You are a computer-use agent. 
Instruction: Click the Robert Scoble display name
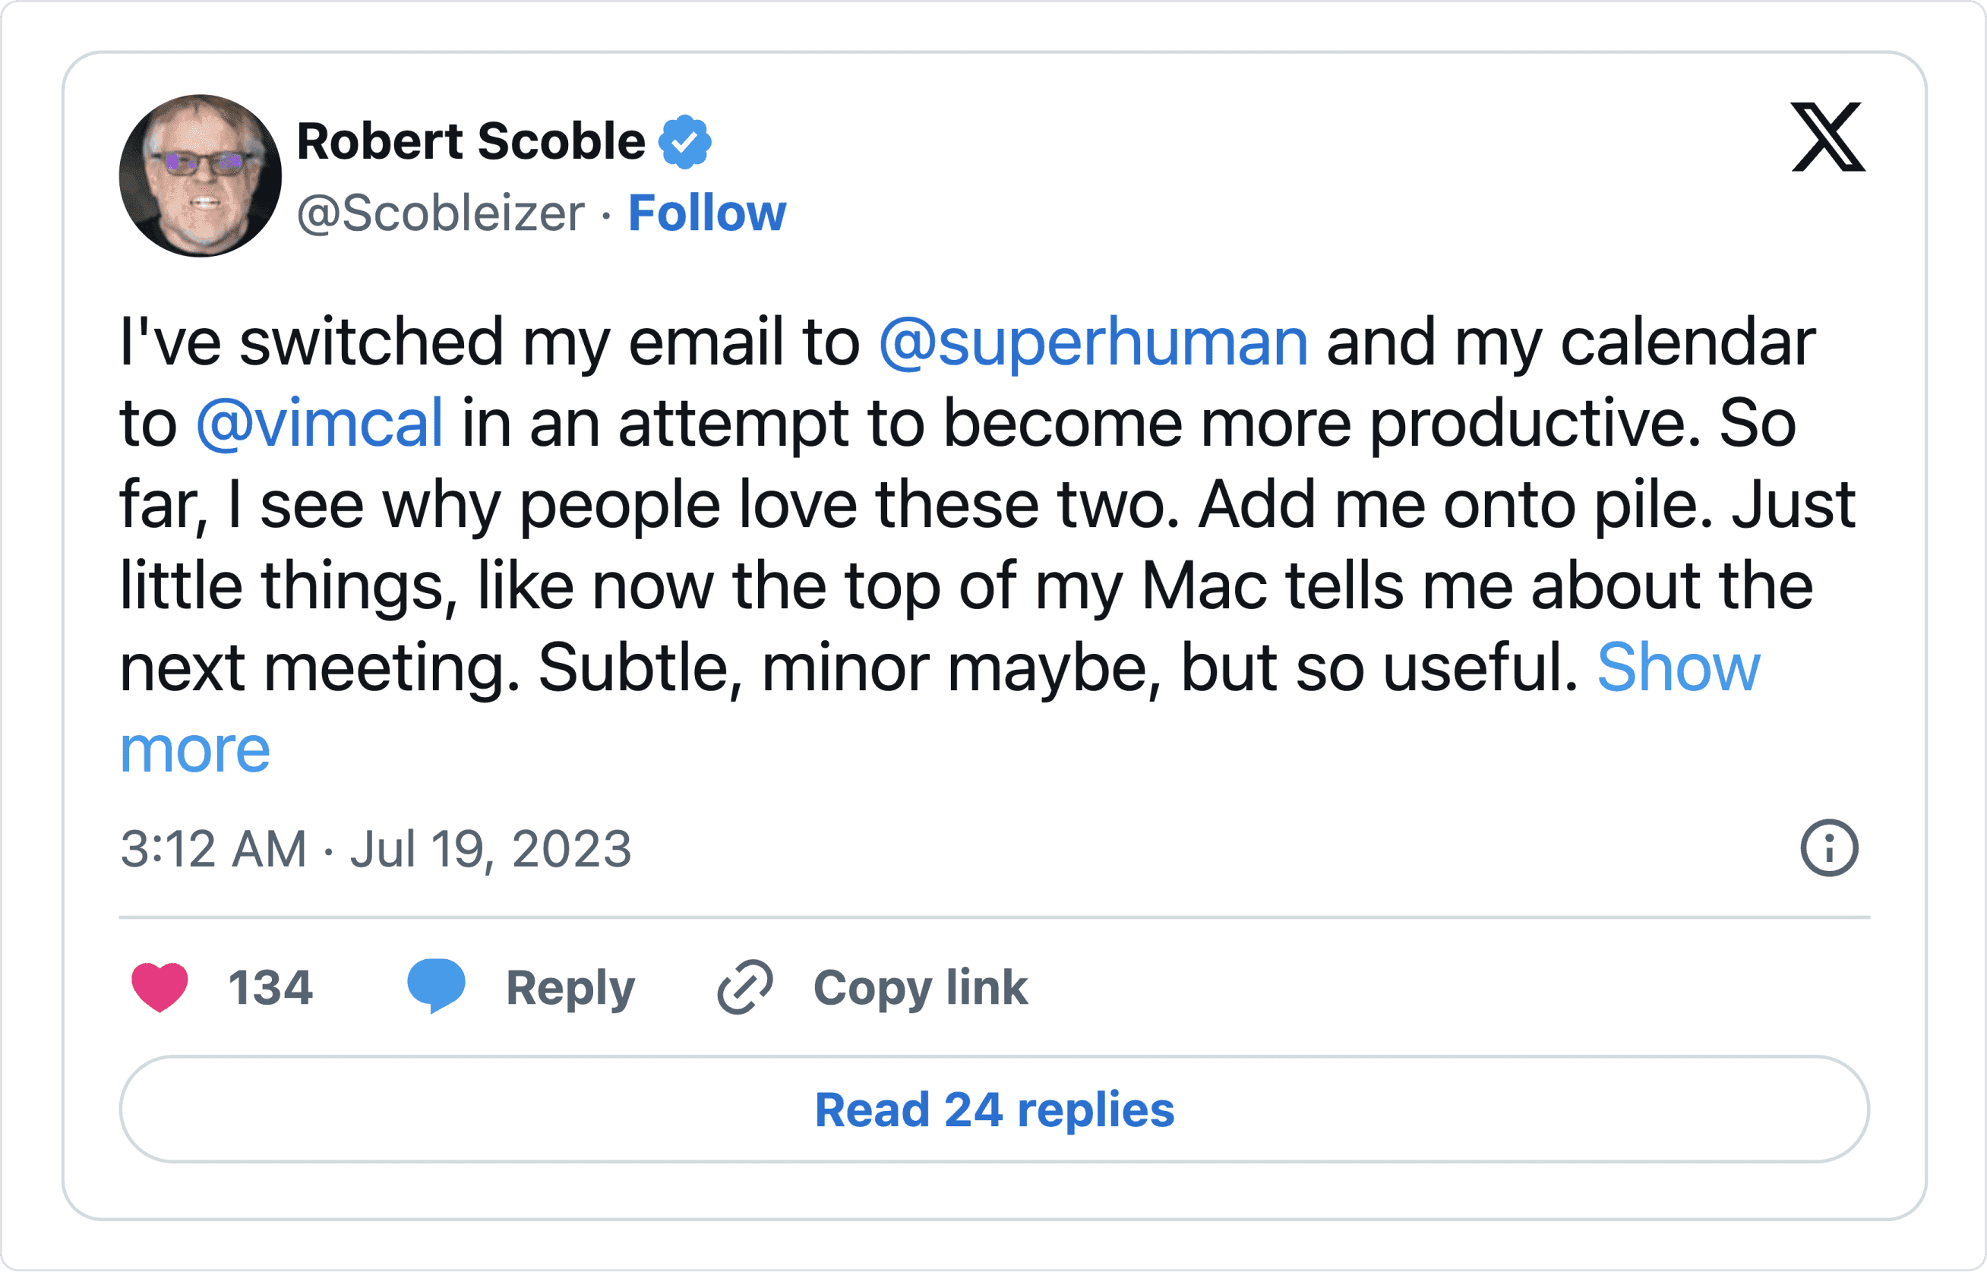pos(471,141)
